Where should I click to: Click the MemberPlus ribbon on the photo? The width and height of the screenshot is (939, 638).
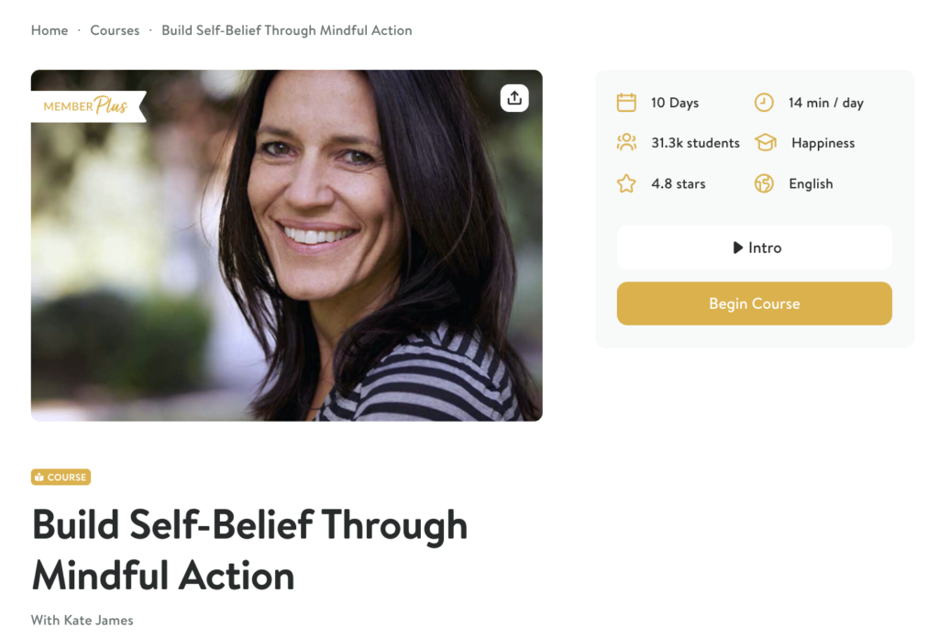[x=86, y=105]
